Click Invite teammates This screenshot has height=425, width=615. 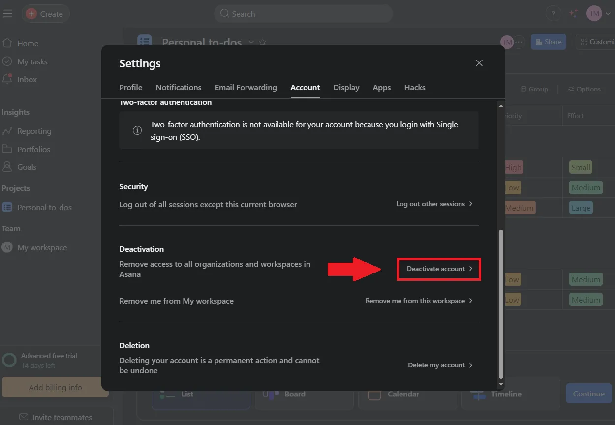[55, 417]
